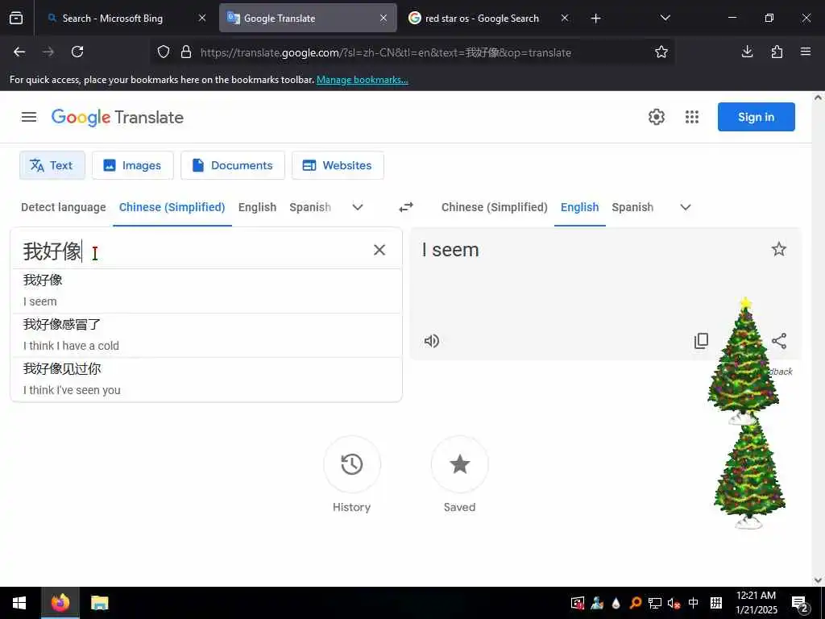Pick suggestion 我好像感冒了
The height and width of the screenshot is (619, 825).
coord(206,335)
